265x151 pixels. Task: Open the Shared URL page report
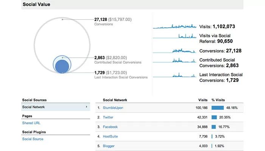32,123
